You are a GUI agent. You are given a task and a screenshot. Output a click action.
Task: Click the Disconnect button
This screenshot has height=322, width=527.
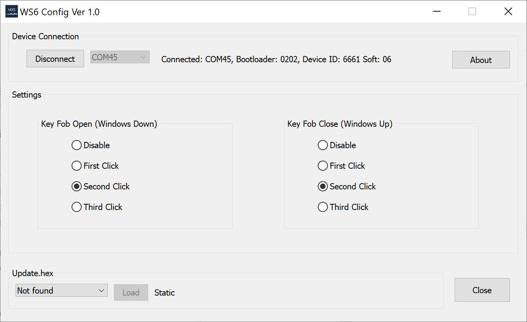point(55,58)
